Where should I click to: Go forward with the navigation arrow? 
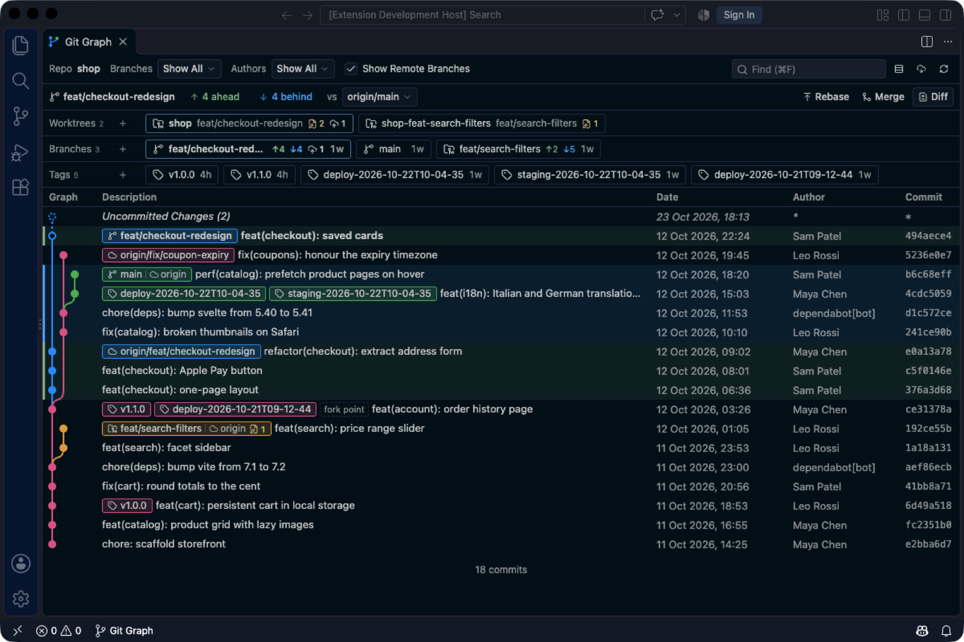coord(308,15)
